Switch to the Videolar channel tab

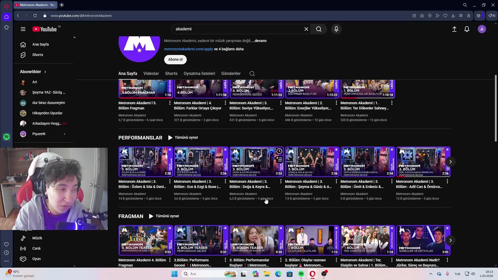151,73
